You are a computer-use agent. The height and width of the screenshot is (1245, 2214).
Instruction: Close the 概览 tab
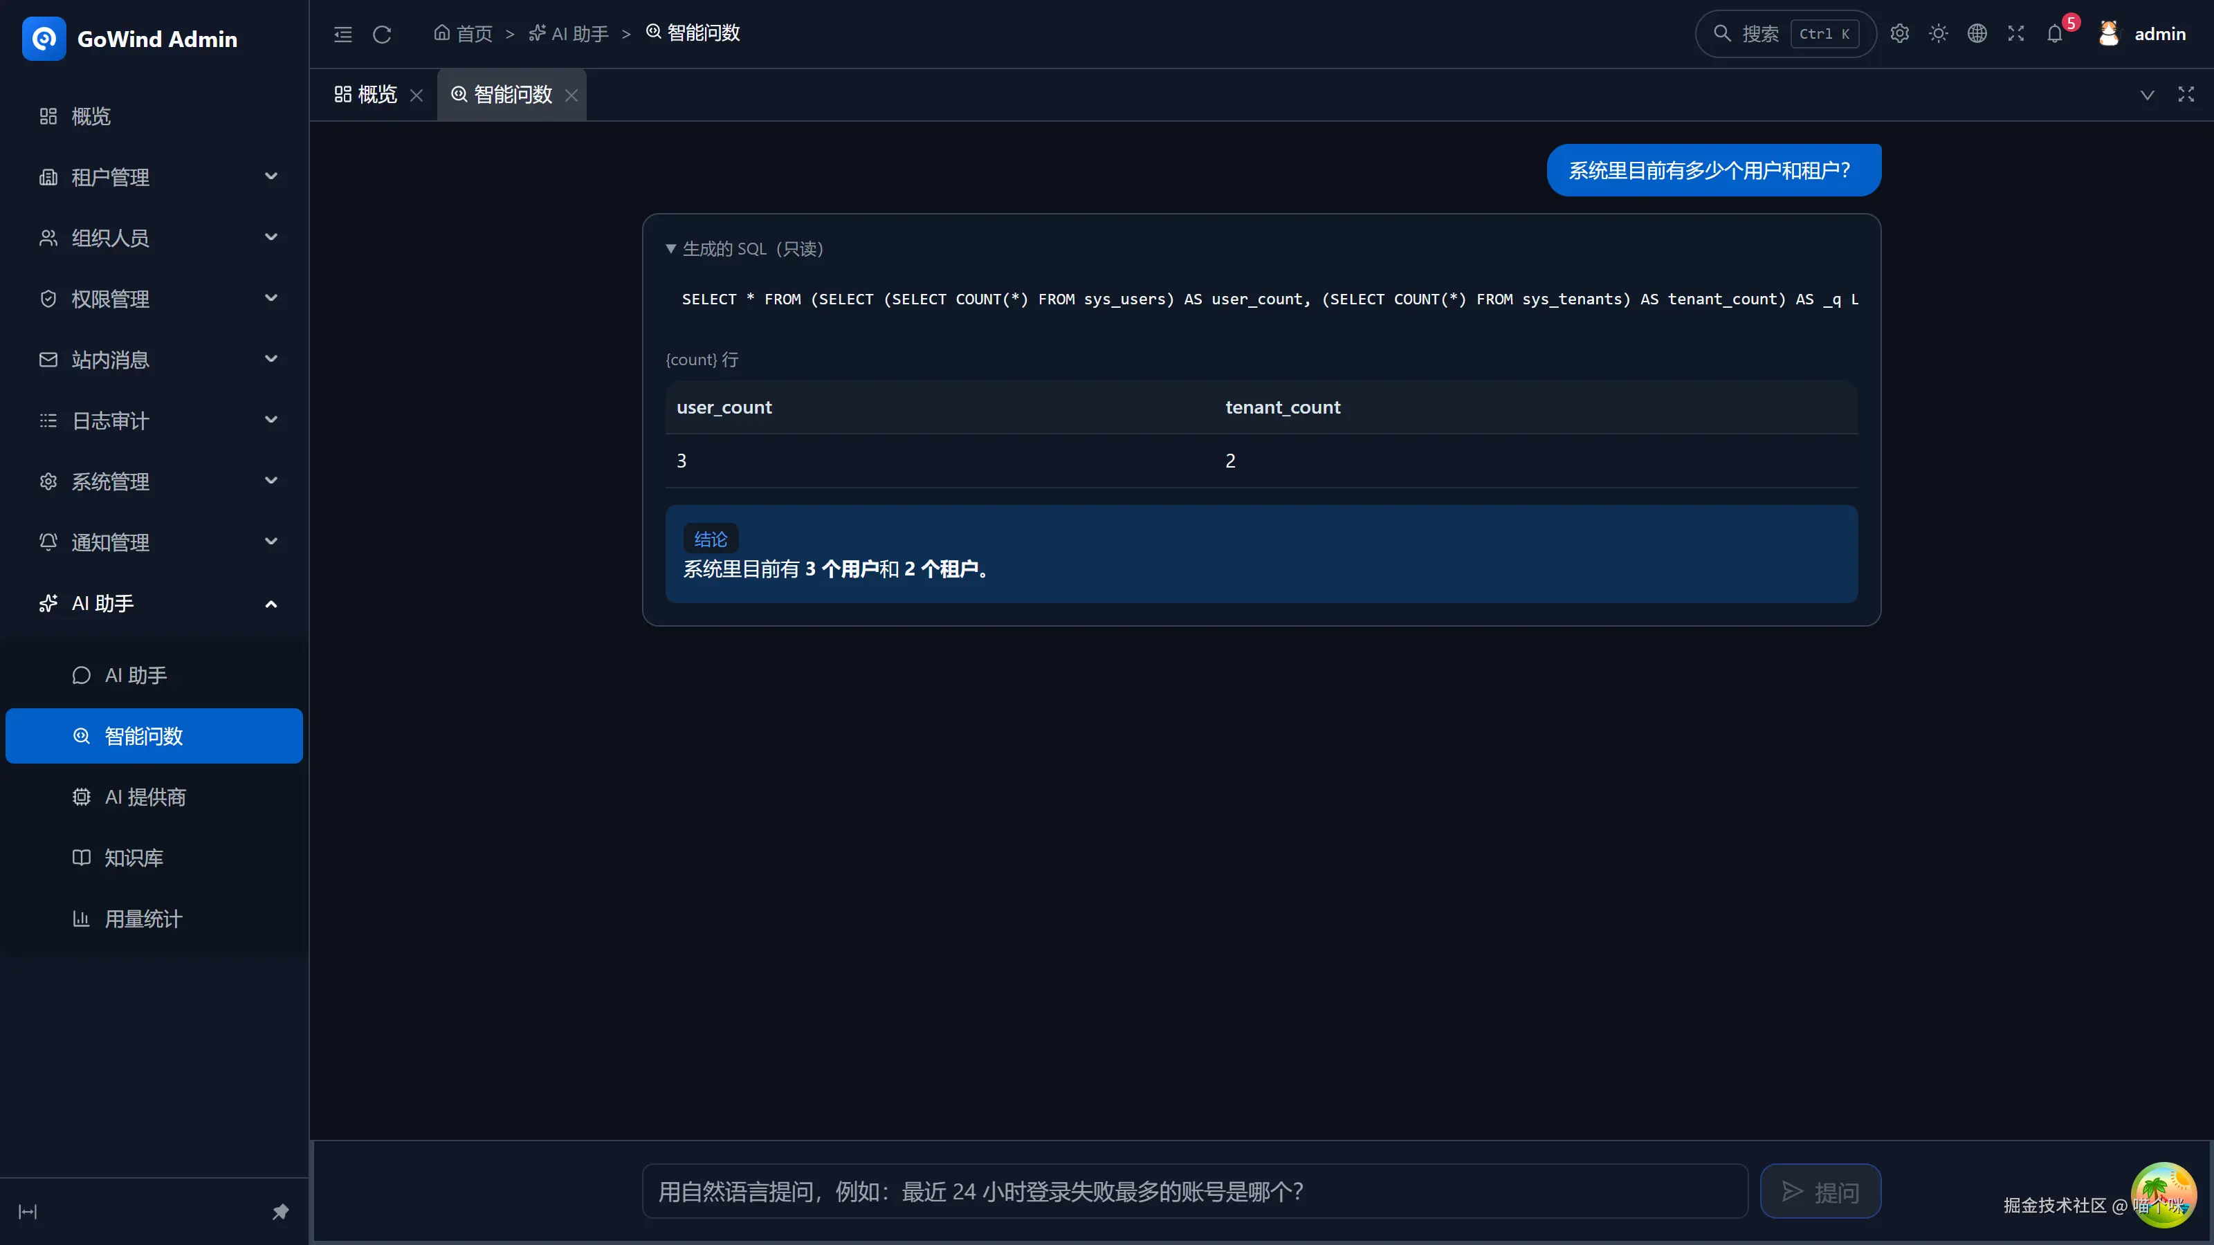point(417,95)
